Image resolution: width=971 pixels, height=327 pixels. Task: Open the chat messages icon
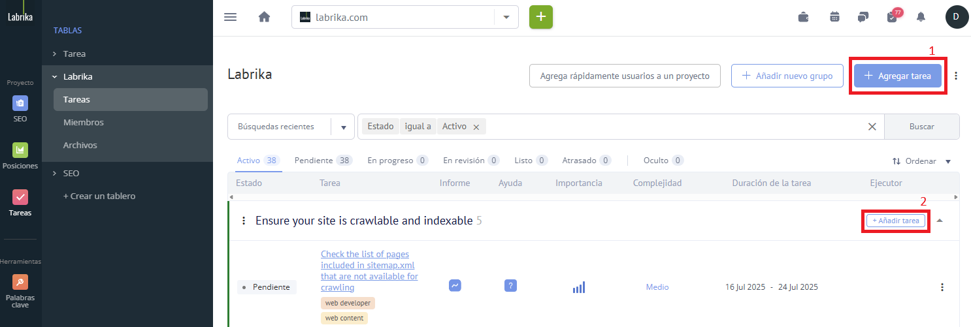[863, 17]
